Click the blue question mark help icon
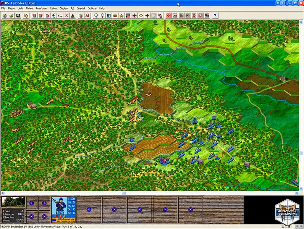304x229 pixels. tap(215, 16)
